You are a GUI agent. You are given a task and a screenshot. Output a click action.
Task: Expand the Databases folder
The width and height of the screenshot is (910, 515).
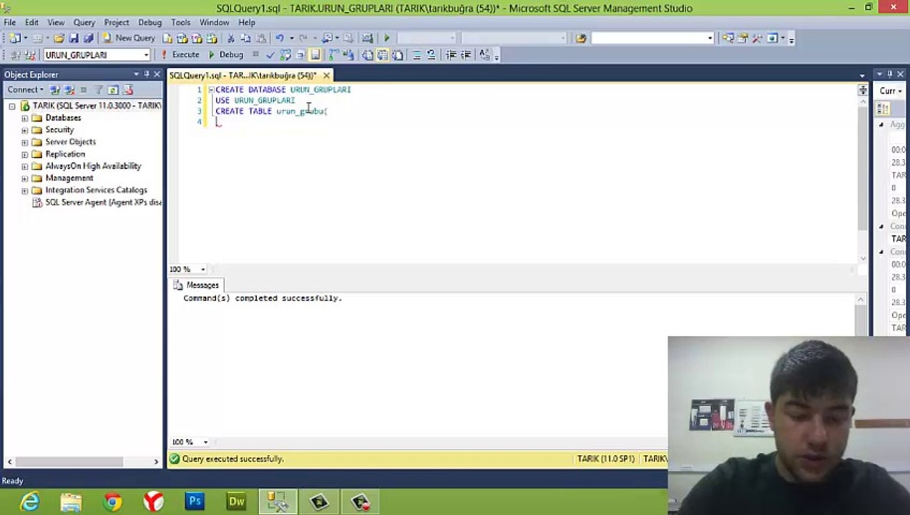[x=25, y=118]
